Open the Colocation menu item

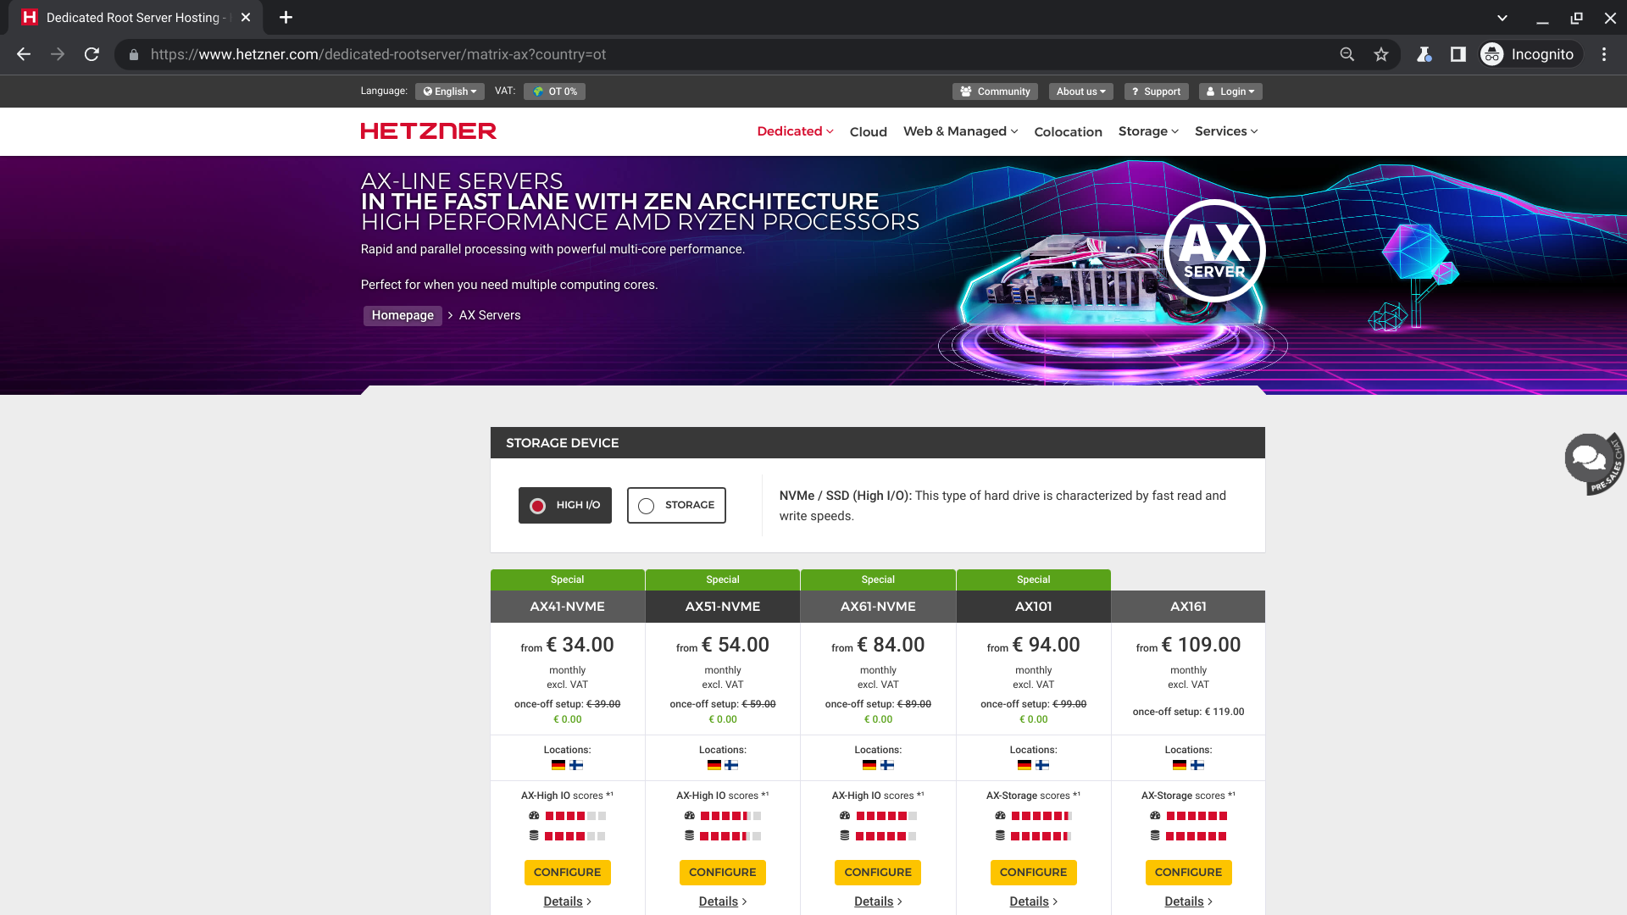(1068, 132)
